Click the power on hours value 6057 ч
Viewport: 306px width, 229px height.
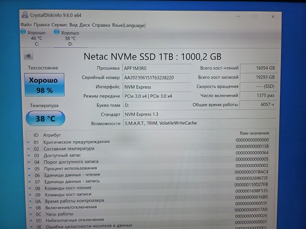click(x=258, y=105)
